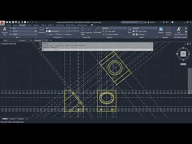The height and width of the screenshot is (144, 192).
Task: Expand the Dimensions panel title
Action: click(58, 37)
